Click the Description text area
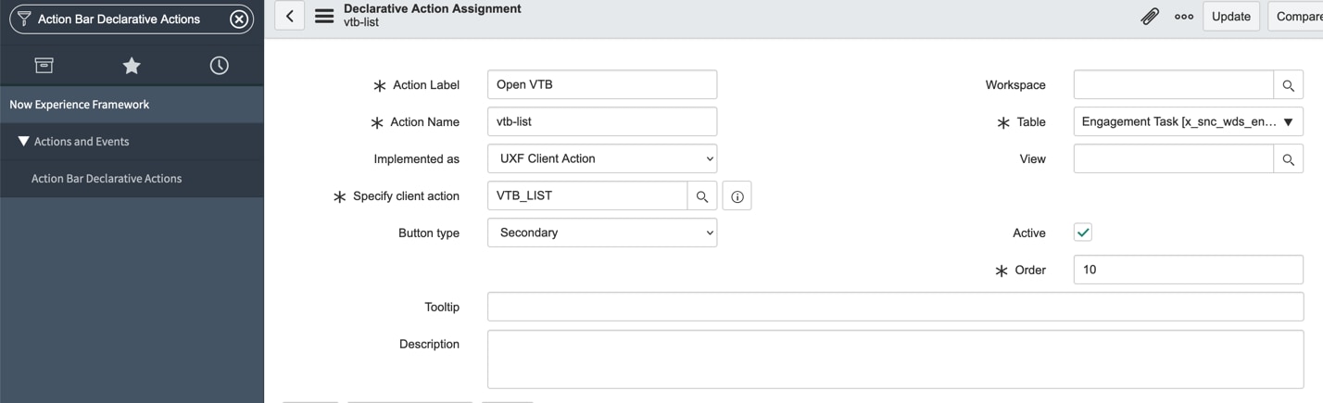This screenshot has height=403, width=1323. [895, 359]
